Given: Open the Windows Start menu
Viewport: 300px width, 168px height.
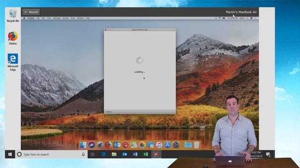Looking at the screenshot, I should click(10, 154).
